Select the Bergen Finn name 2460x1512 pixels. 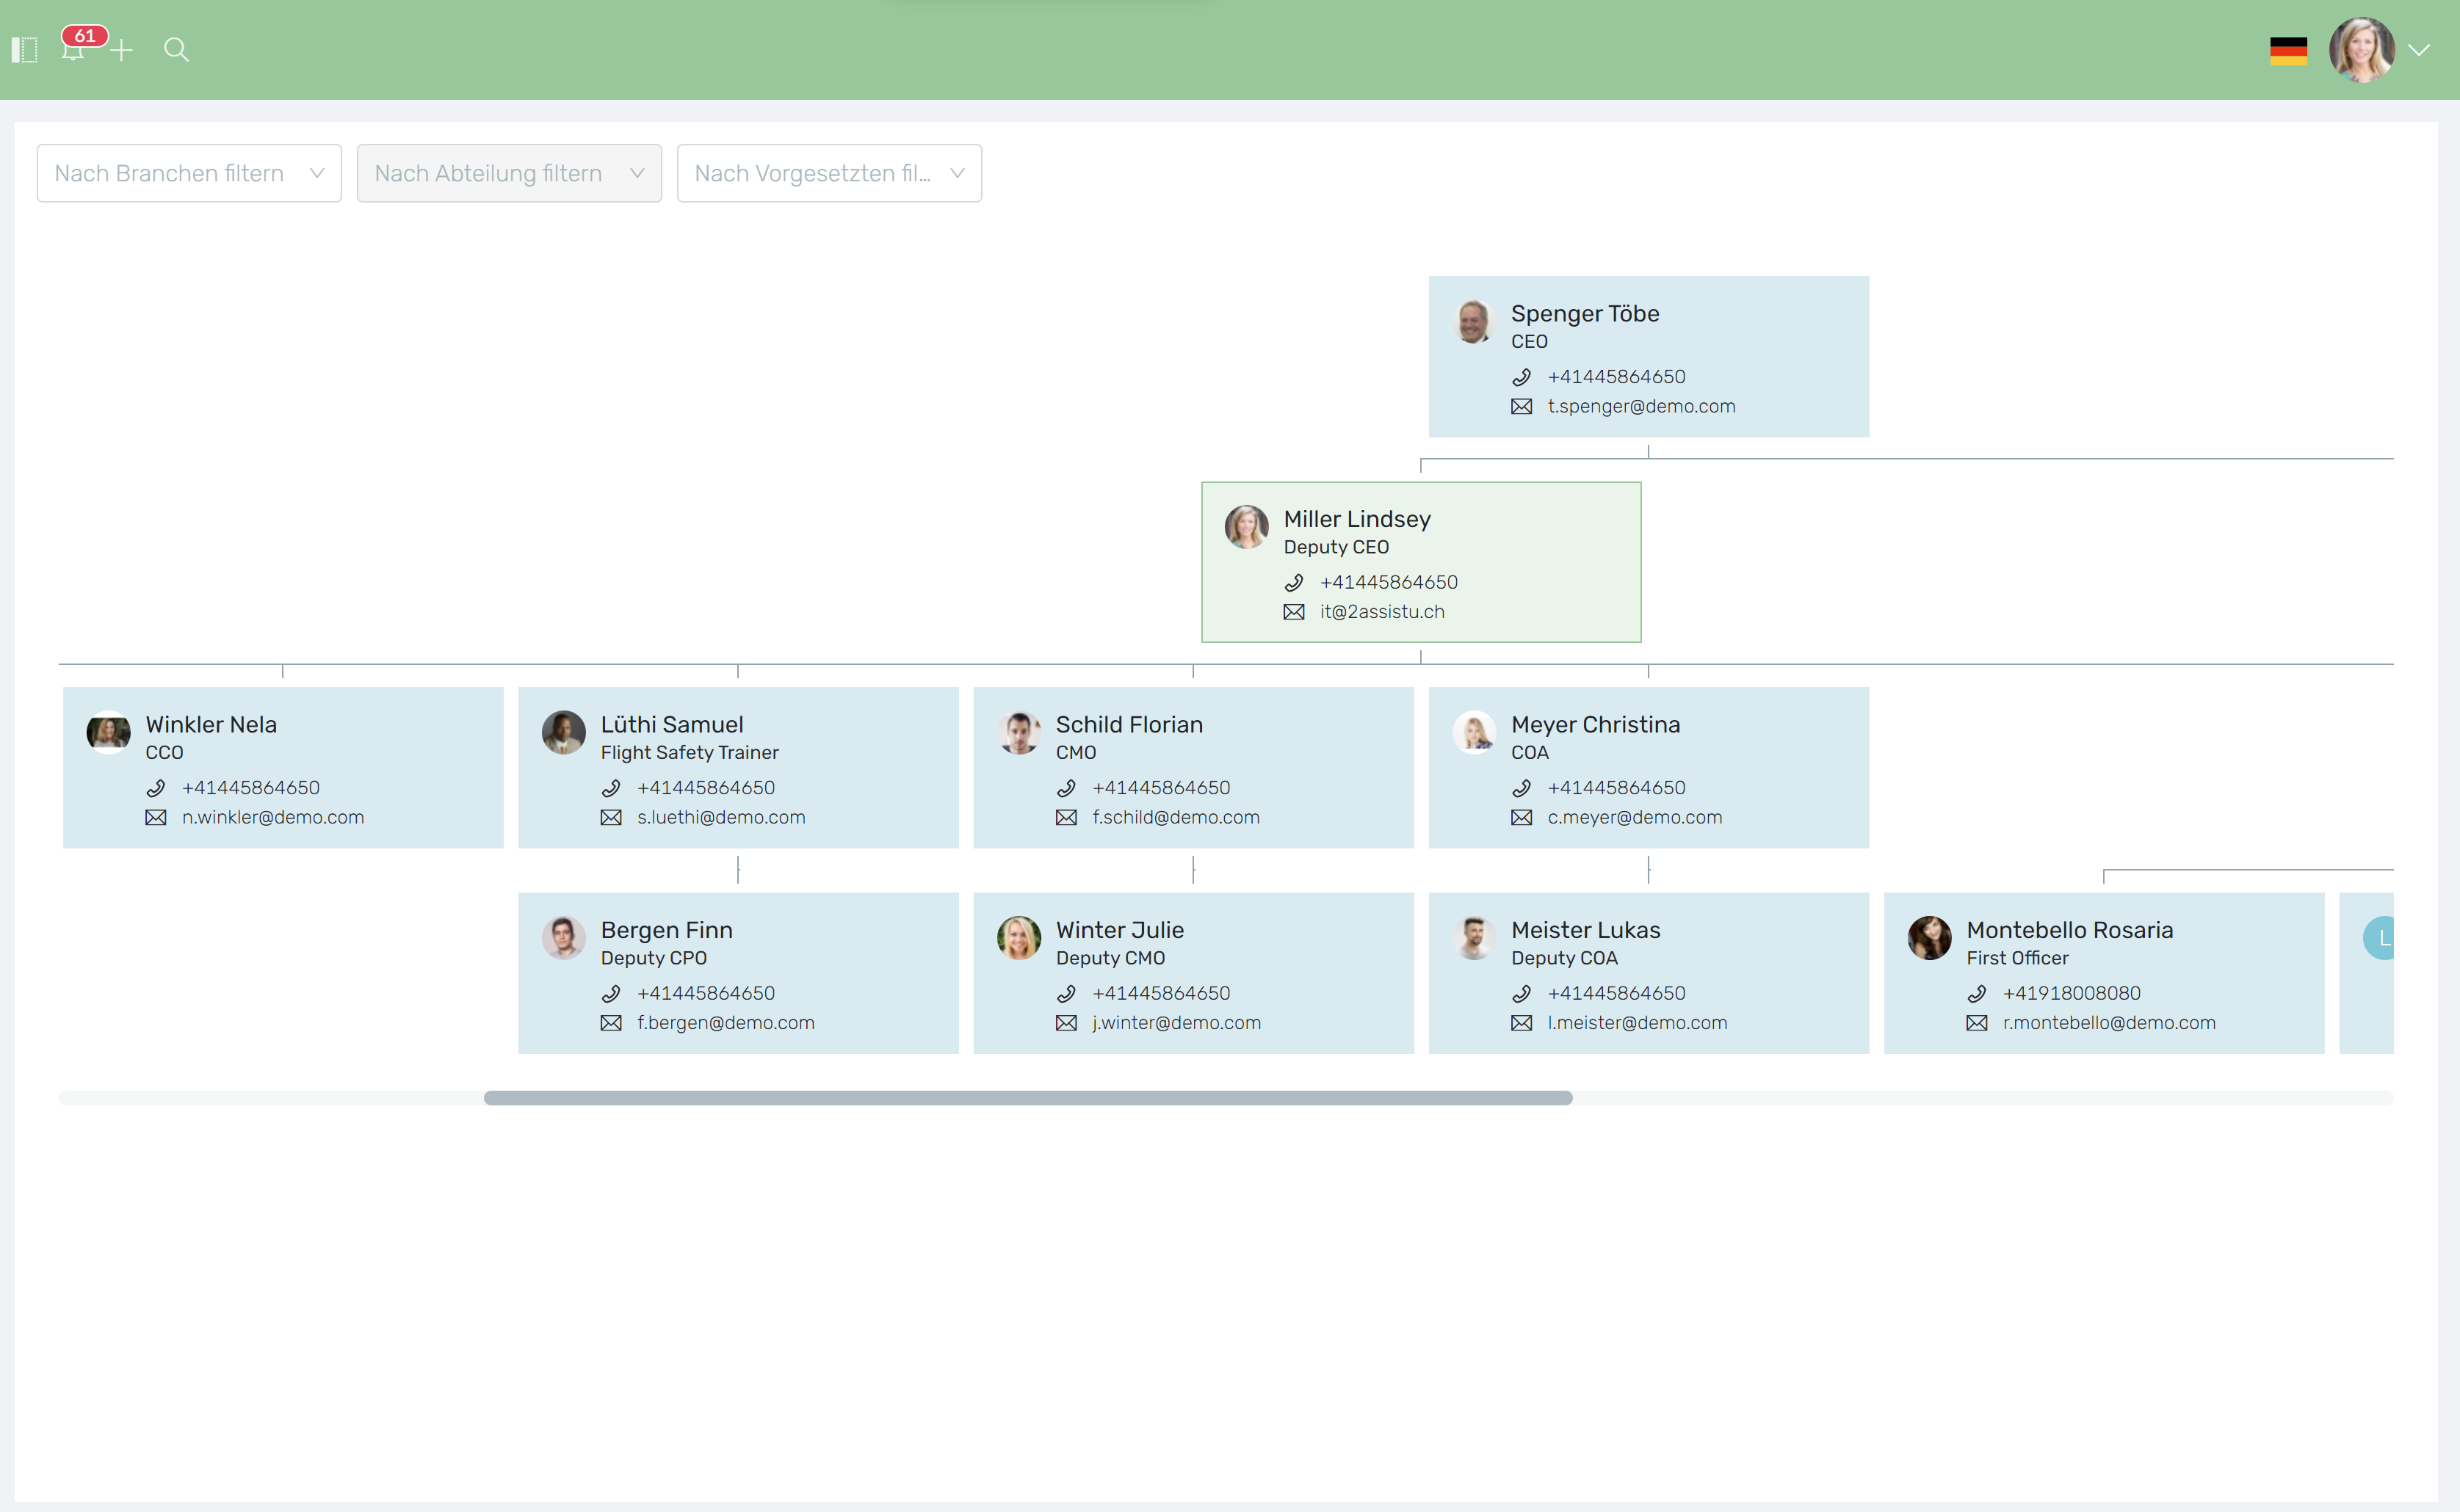[x=666, y=930]
